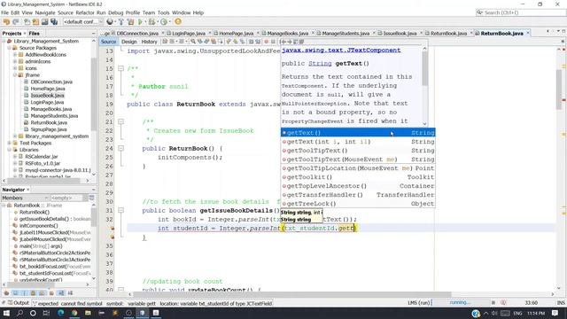Image resolution: width=567 pixels, height=319 pixels.
Task: Open Chrome from the taskbar
Action: click(x=74, y=313)
